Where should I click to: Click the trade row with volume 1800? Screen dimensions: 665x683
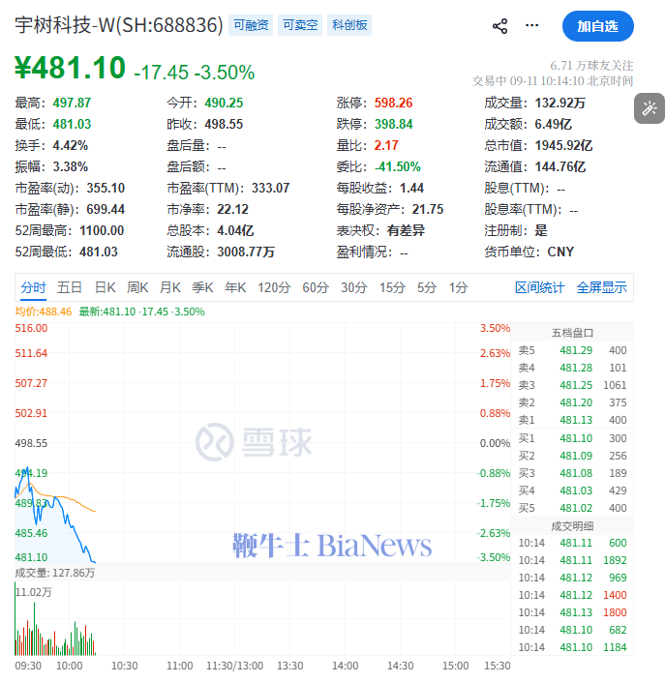pyautogui.click(x=572, y=612)
